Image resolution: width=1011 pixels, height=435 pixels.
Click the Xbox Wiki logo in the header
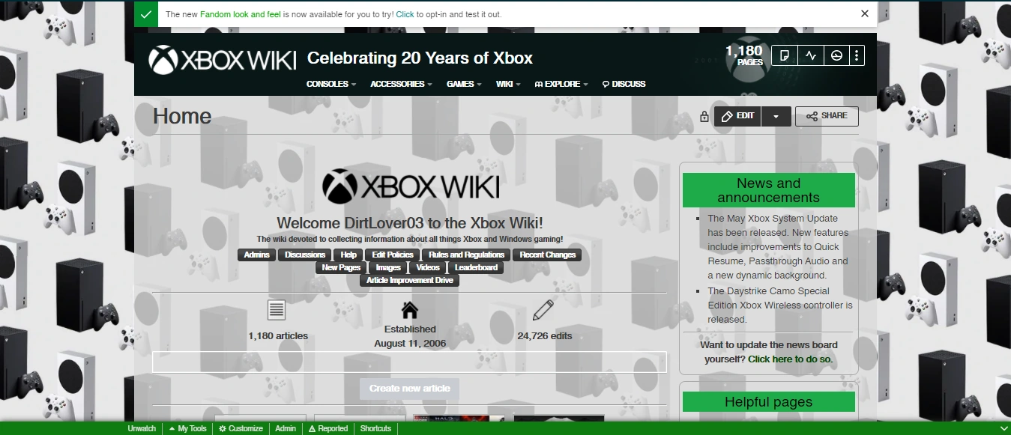click(222, 60)
